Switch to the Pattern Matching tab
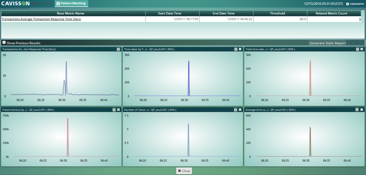This screenshot has width=366, height=175. coord(71,3)
